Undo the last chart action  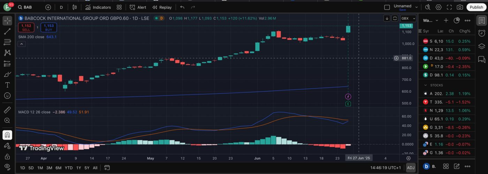coord(182,7)
